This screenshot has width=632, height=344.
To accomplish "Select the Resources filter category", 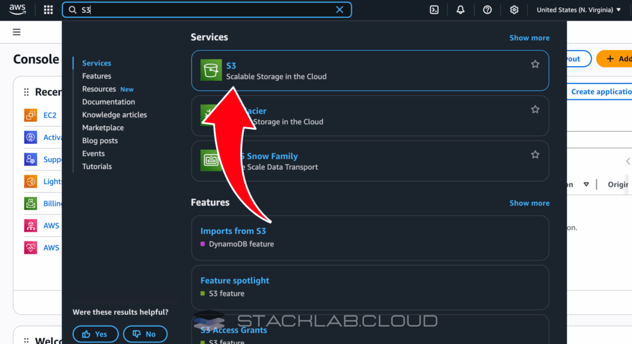I will coord(99,89).
